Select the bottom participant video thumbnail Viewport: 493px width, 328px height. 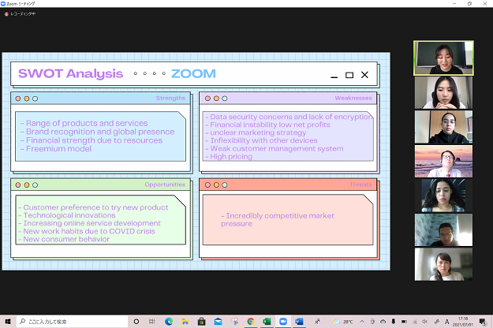[443, 264]
